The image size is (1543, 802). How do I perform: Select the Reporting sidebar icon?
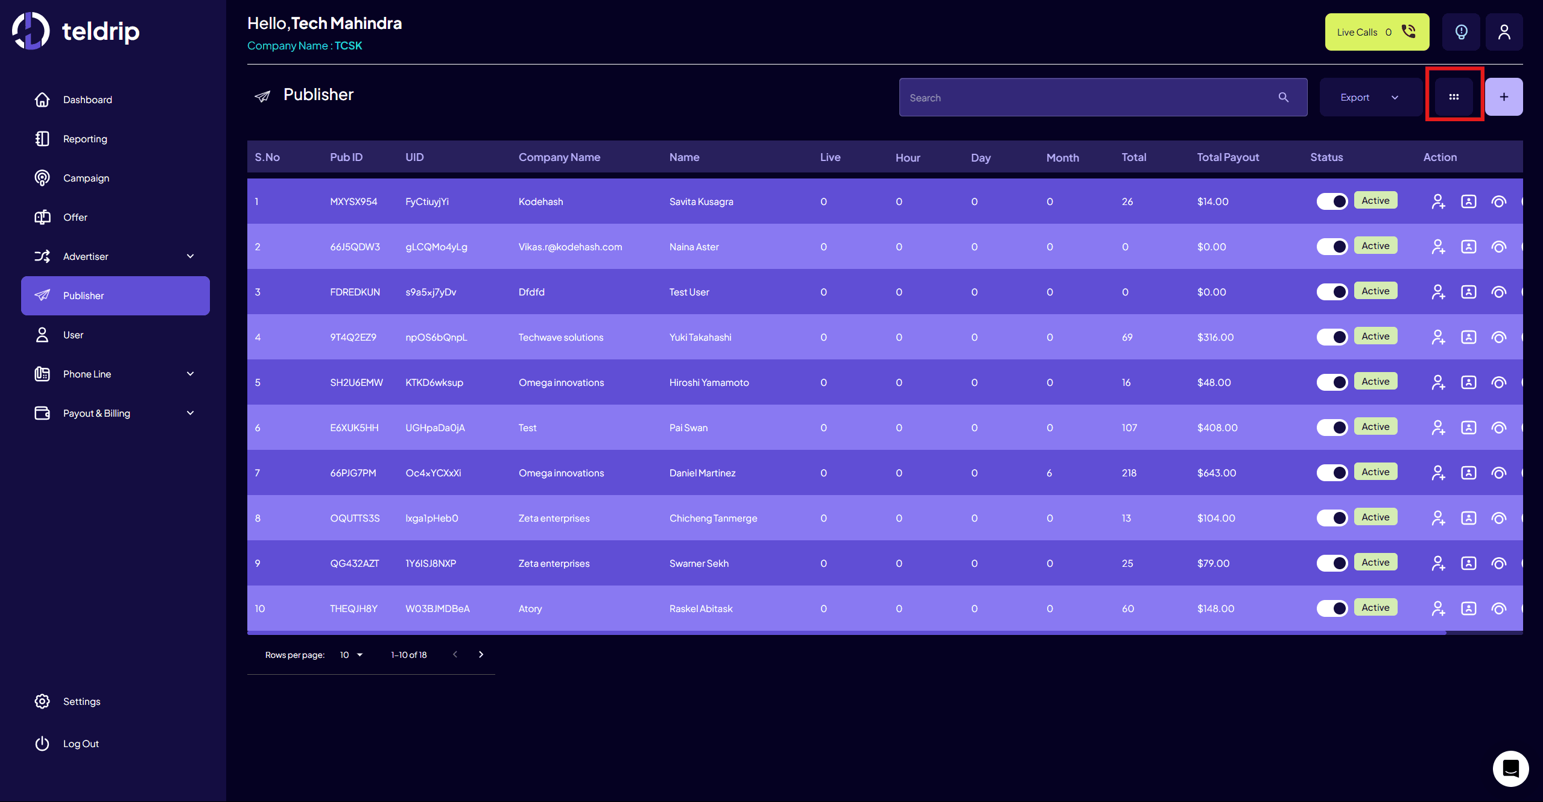click(x=42, y=139)
